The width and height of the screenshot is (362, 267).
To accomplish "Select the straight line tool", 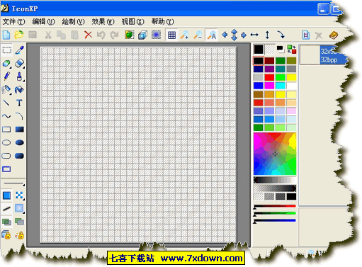I will pos(6,103).
